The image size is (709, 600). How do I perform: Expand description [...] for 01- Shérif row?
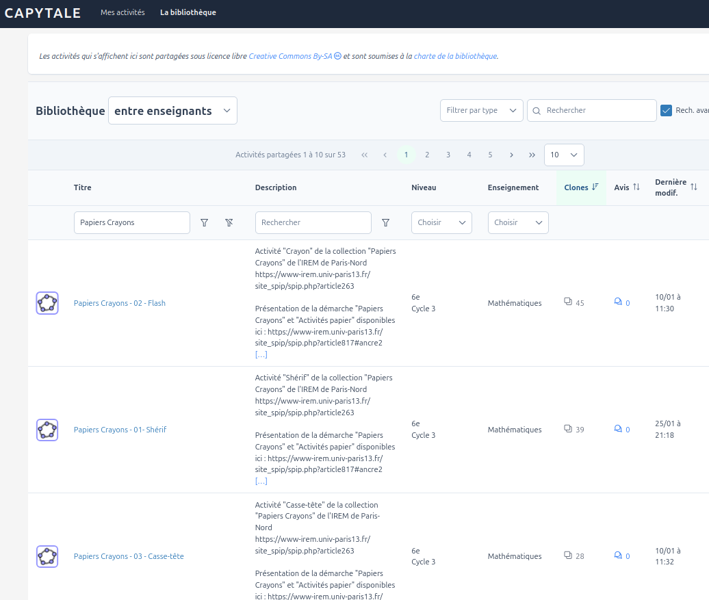pos(261,481)
